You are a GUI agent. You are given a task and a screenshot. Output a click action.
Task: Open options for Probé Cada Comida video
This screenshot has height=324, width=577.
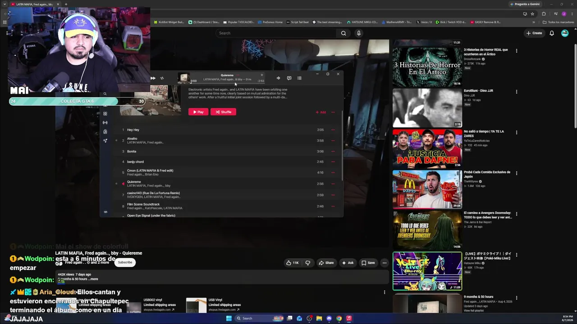517,173
